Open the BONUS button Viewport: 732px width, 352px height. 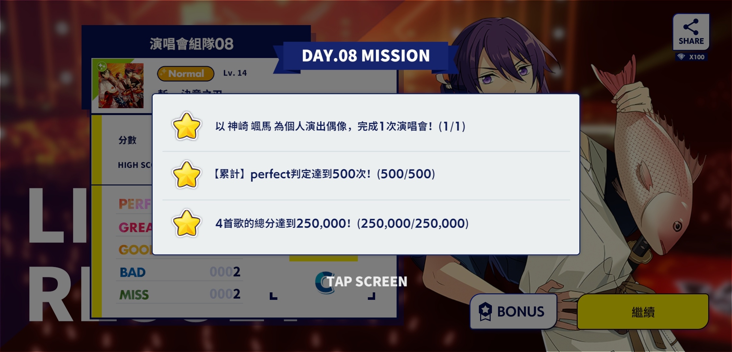tap(513, 311)
